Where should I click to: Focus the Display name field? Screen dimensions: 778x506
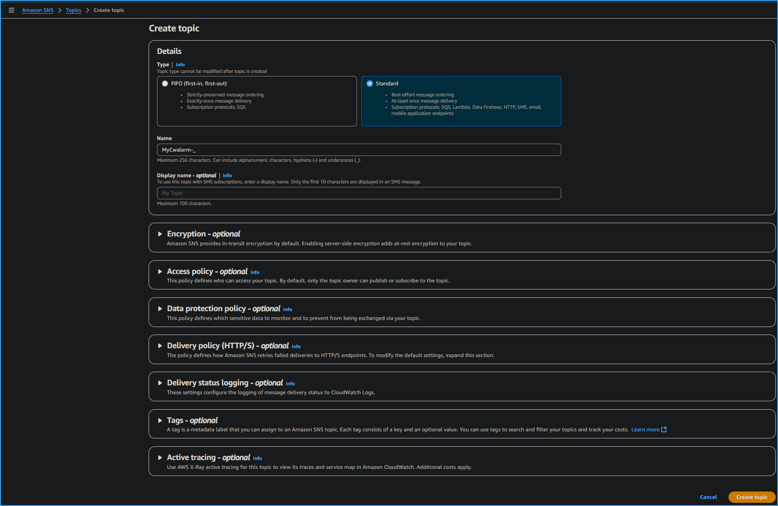359,193
